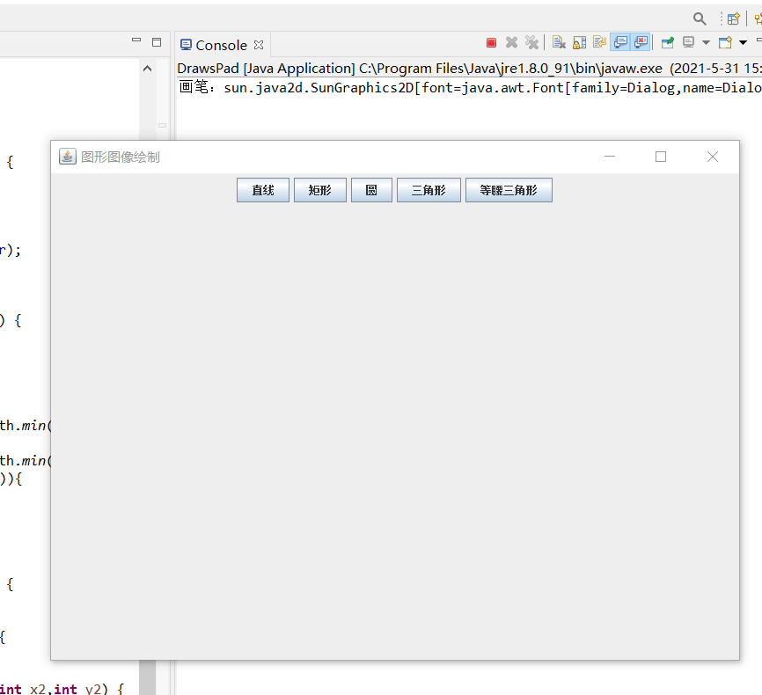Expand the Open Console dropdown arrow
Viewport: 762px width, 695px height.
click(743, 43)
